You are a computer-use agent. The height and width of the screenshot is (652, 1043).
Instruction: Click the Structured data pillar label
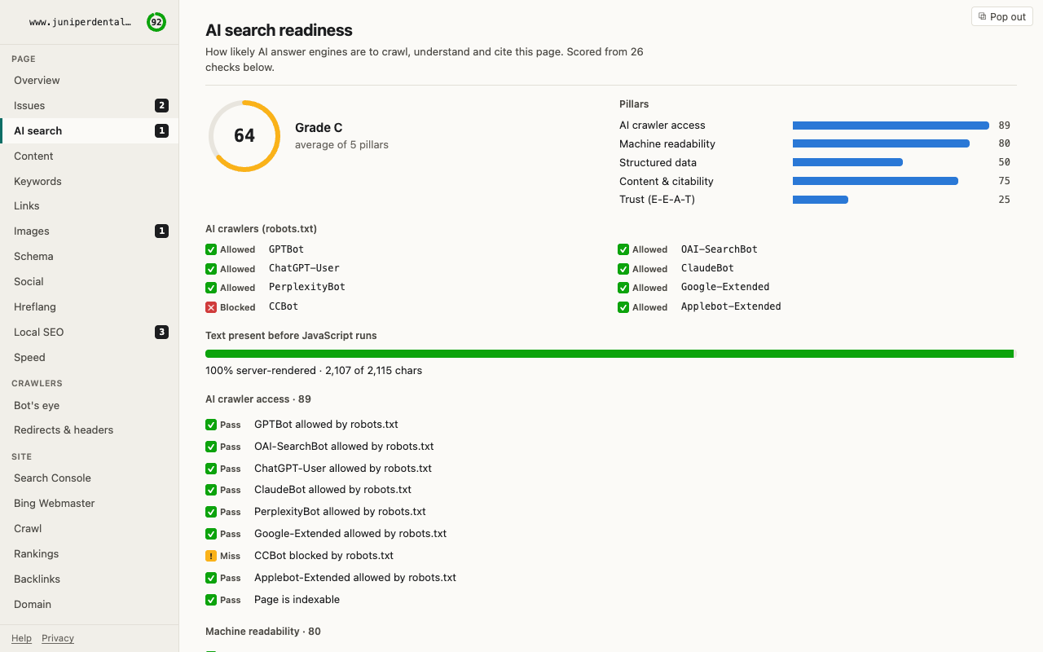(658, 162)
